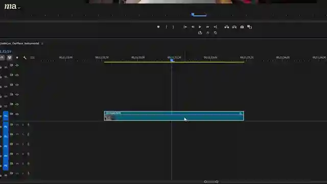Toggle A4 track targeting
This screenshot has width=327, height=184.
pos(6,156)
